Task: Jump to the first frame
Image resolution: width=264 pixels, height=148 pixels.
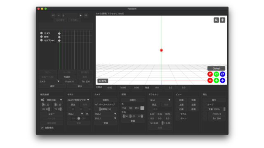Action: point(53,16)
